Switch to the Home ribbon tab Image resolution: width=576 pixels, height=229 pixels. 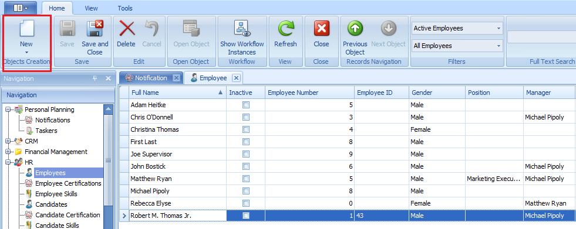(x=57, y=8)
